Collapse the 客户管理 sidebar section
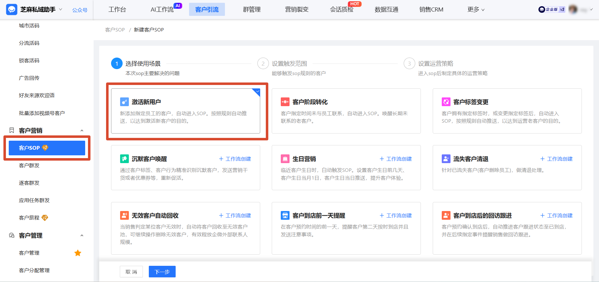This screenshot has height=282, width=599. click(x=82, y=235)
